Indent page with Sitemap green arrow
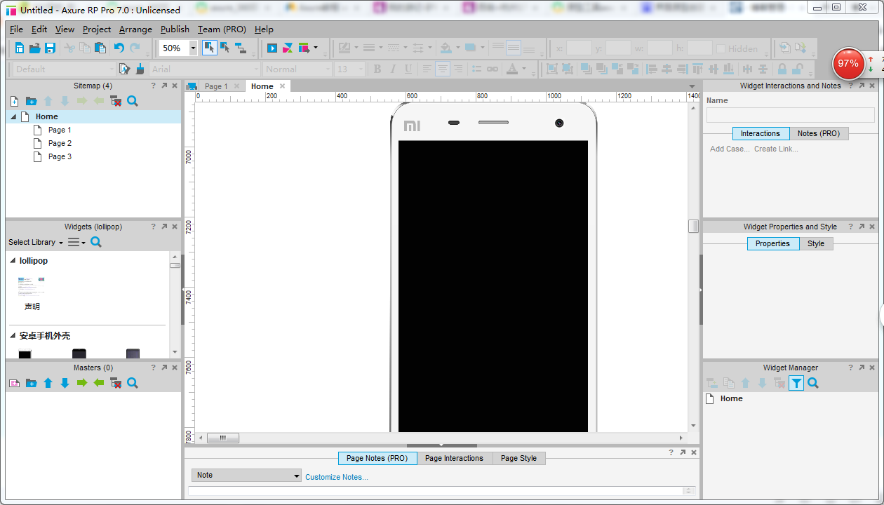 click(82, 101)
